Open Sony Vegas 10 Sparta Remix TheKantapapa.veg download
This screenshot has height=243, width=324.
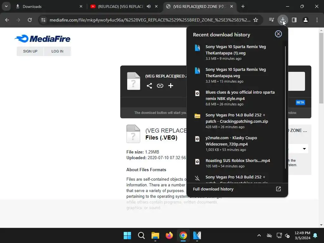pos(236,75)
